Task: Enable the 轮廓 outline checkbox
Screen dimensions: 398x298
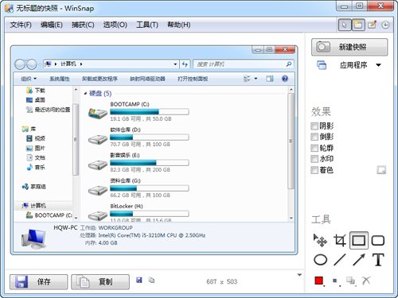Action: tap(314, 148)
